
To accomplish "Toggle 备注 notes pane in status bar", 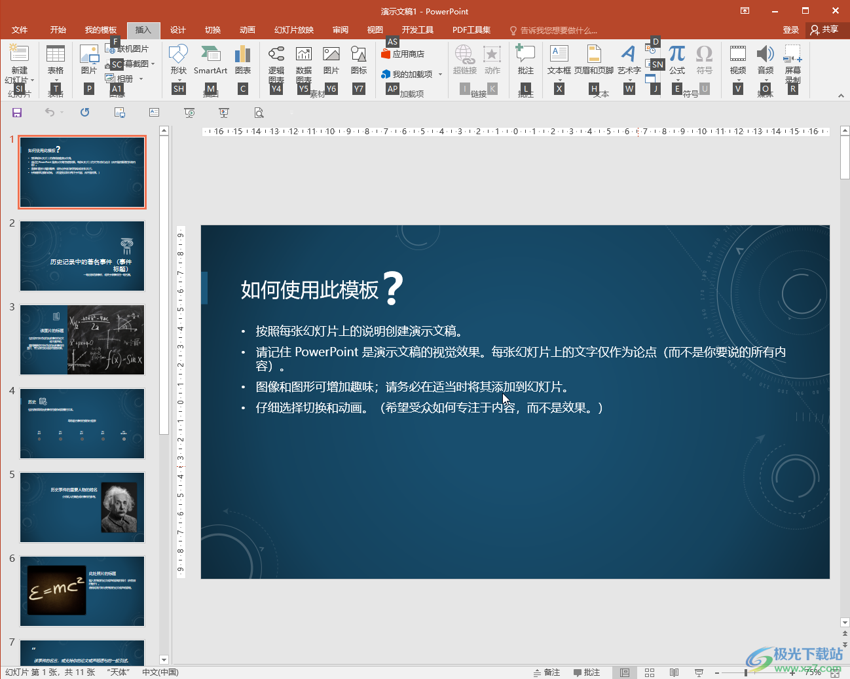I will (547, 672).
